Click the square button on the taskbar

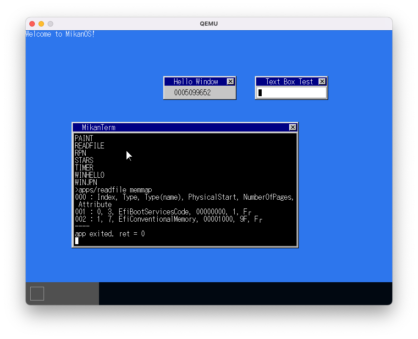click(37, 294)
